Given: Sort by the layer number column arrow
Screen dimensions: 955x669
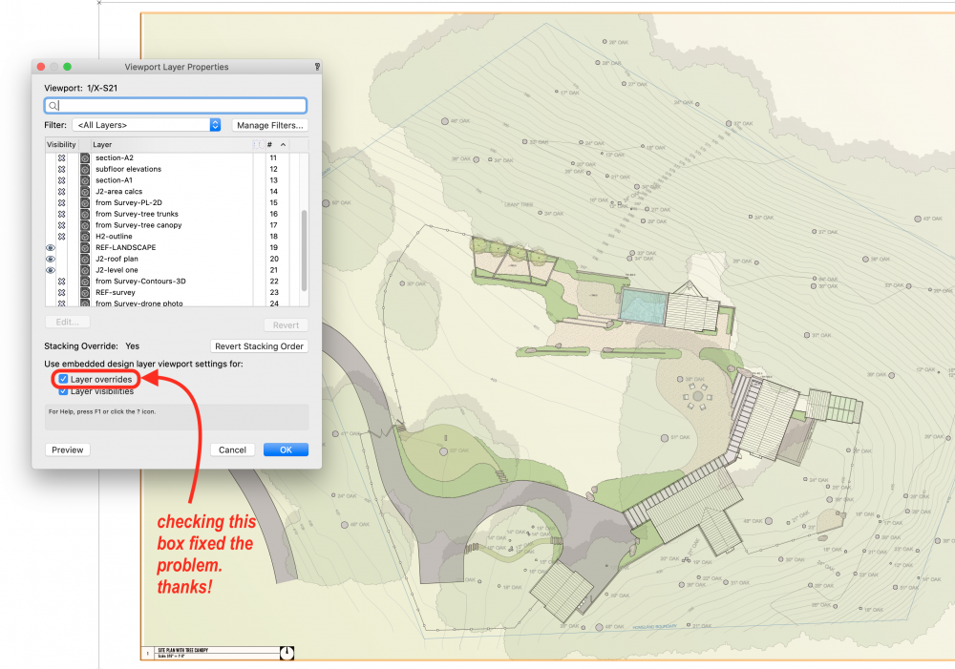Looking at the screenshot, I should (x=283, y=144).
